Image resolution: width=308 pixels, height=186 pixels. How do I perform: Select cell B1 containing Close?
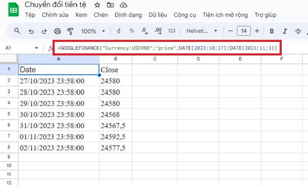pyautogui.click(x=115, y=69)
